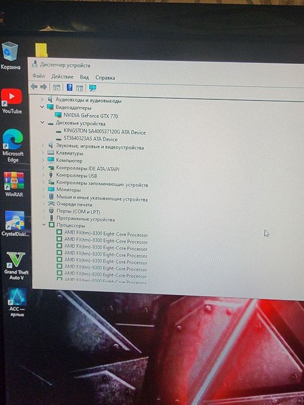Open the yellow folder on the desktop
This screenshot has height=405, width=304.
click(x=41, y=50)
